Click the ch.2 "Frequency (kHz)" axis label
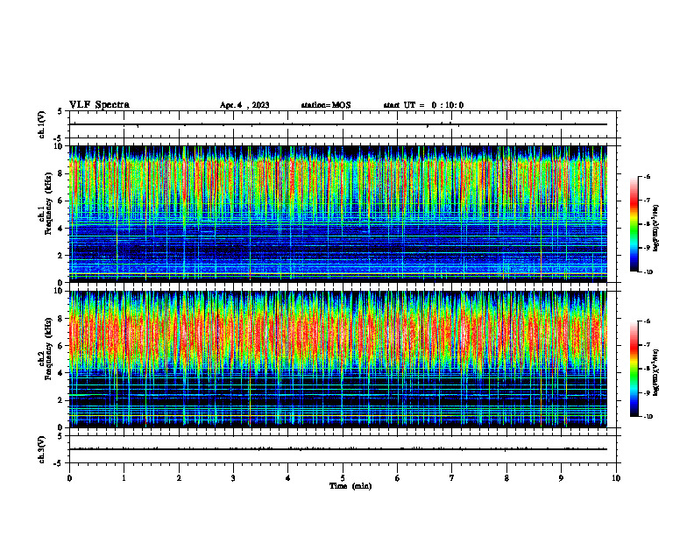The height and width of the screenshot is (536, 694). coord(49,349)
